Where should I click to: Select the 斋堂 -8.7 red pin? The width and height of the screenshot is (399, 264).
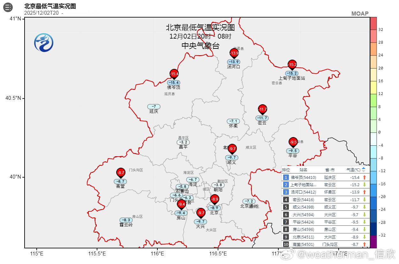click(121, 173)
